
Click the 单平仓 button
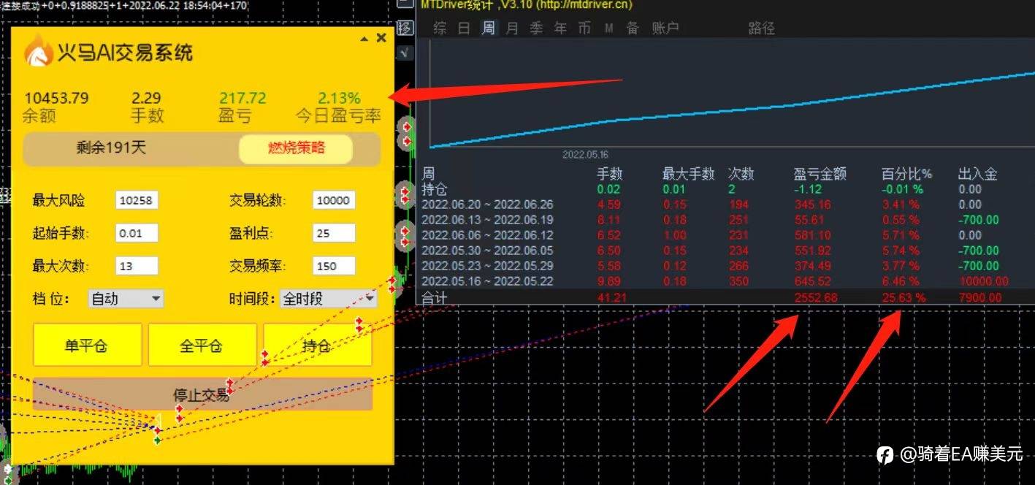(x=87, y=345)
